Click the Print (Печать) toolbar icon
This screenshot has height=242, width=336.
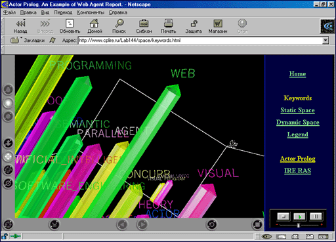169,24
